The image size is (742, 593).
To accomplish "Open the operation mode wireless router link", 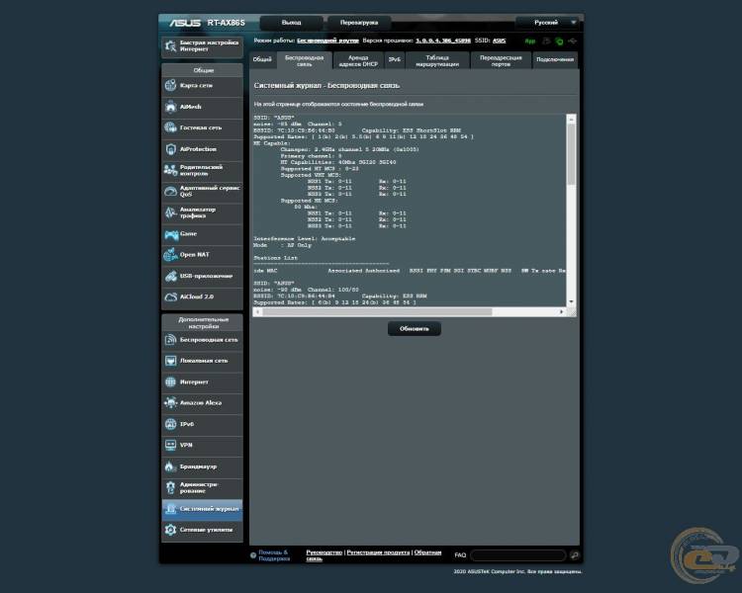I will click(327, 41).
